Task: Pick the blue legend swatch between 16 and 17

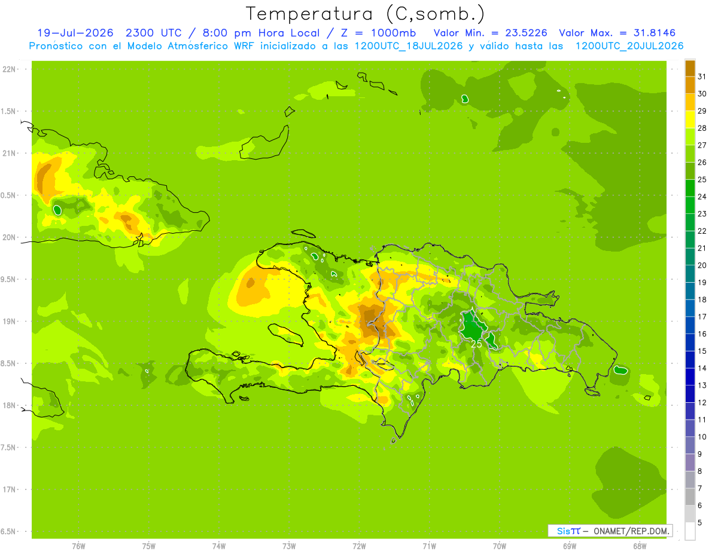Action: (x=690, y=325)
